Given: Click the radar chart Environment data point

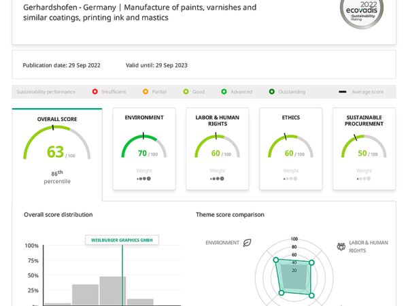Looking at the screenshot, I should [x=276, y=260].
